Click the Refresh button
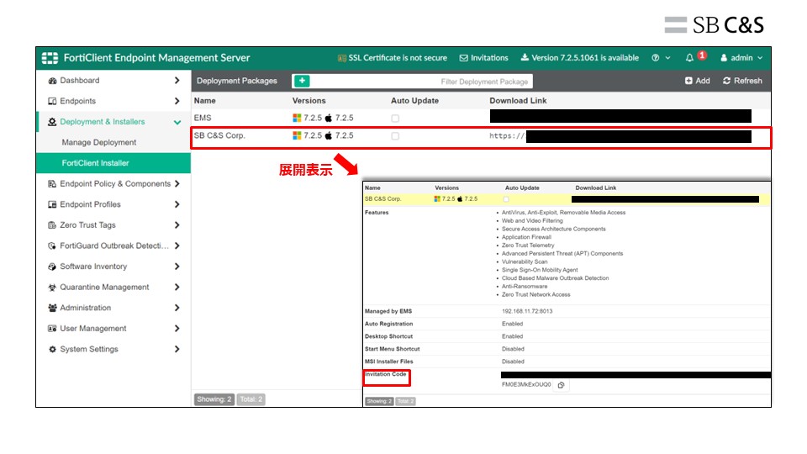The image size is (807, 454). coord(742,81)
